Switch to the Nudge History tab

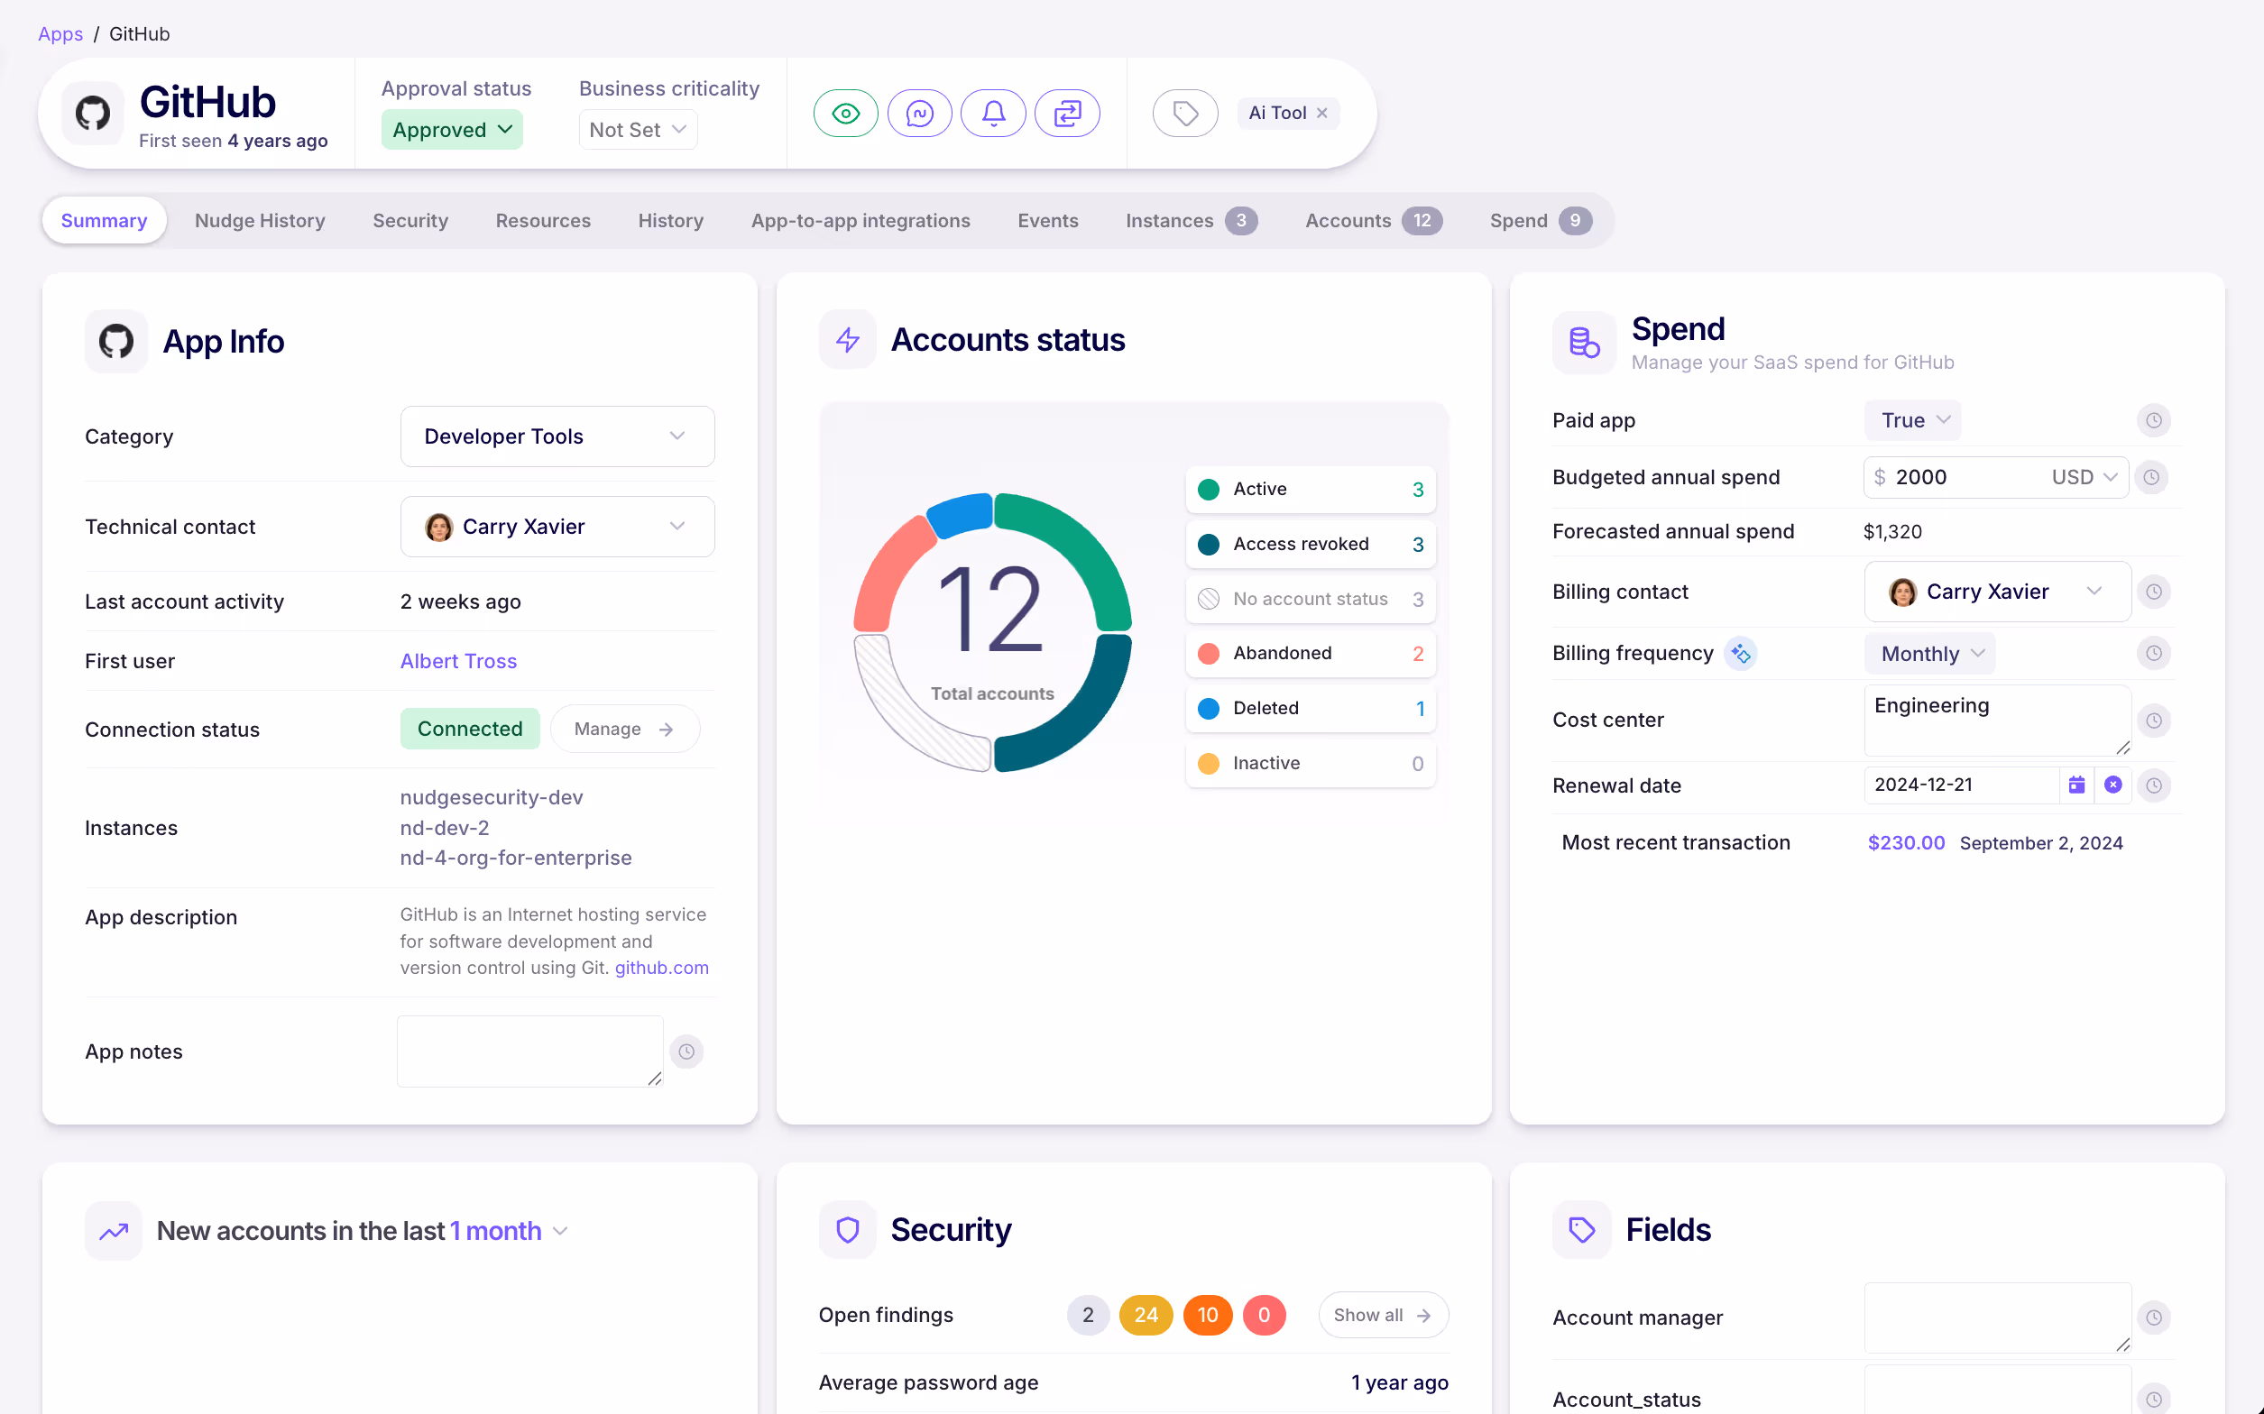(x=260, y=221)
